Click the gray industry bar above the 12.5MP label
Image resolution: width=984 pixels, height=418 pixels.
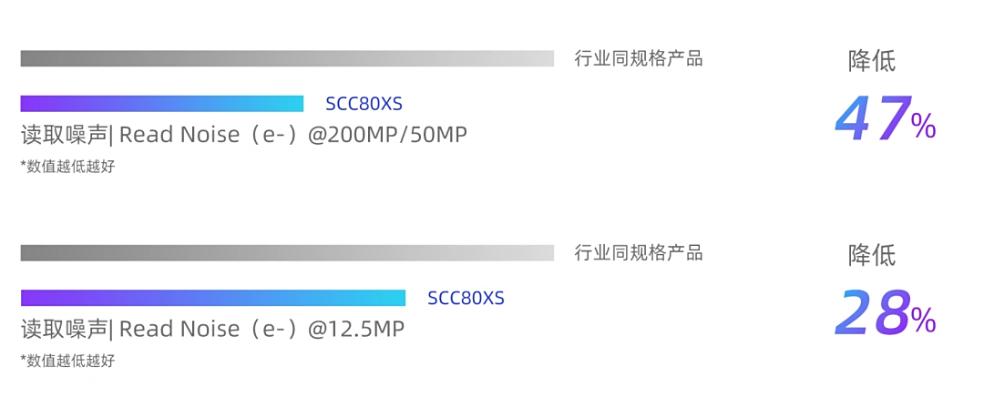[287, 252]
